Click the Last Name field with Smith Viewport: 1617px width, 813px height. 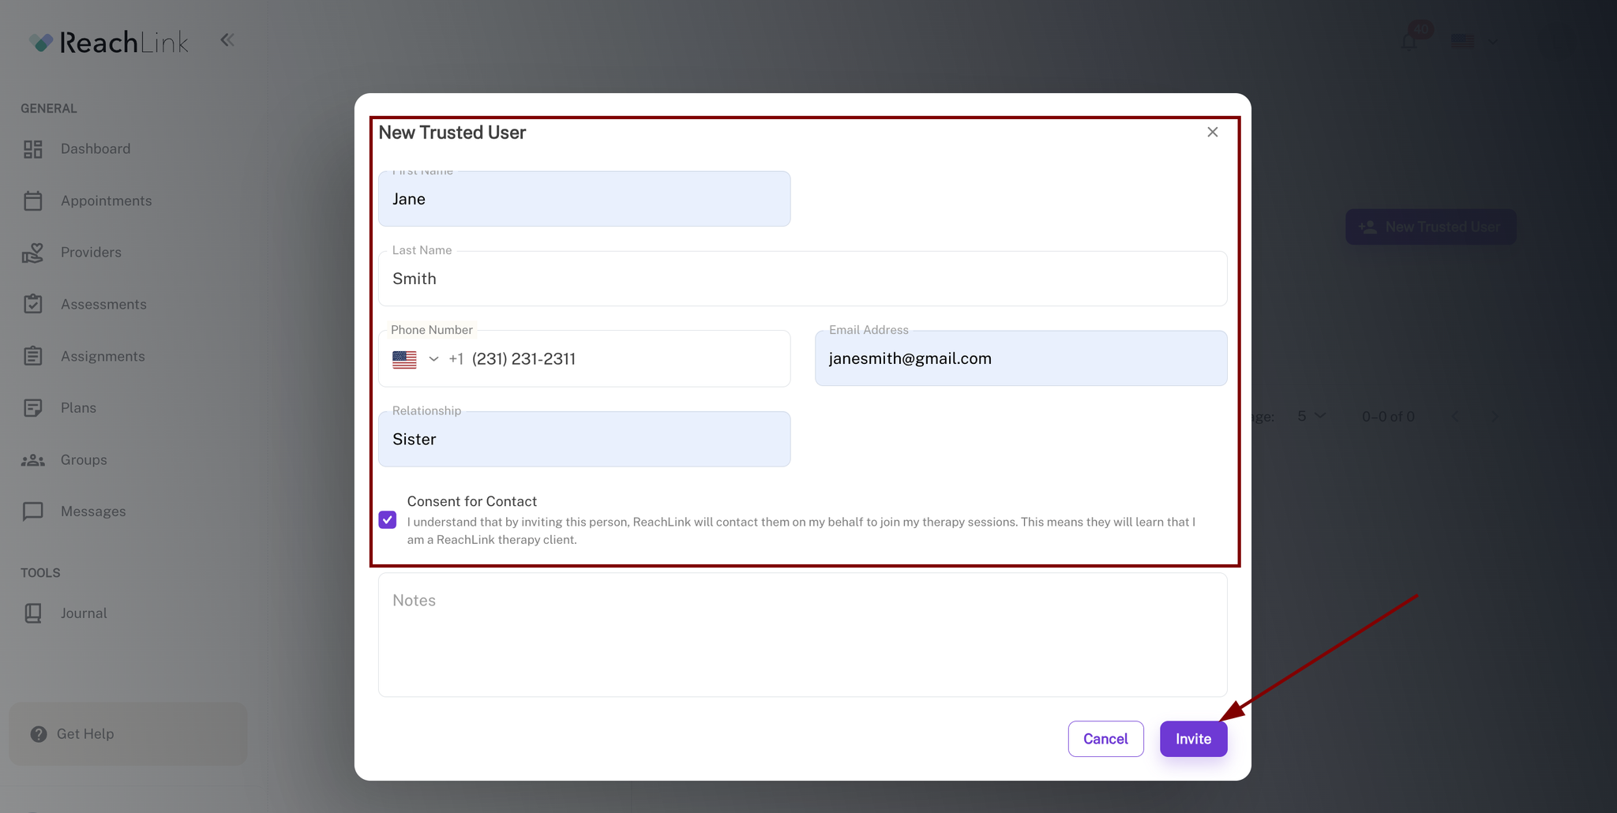(802, 279)
